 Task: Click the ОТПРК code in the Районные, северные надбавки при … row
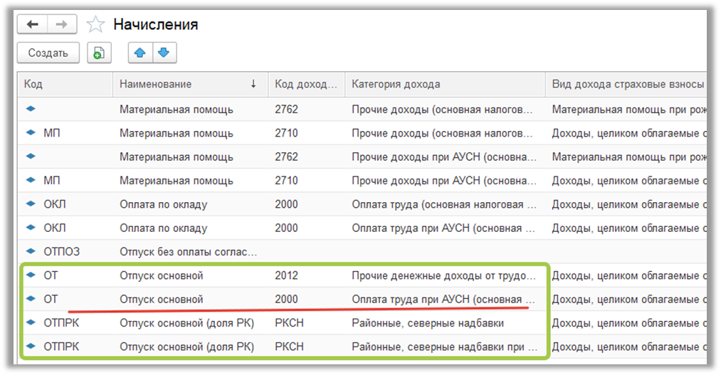tap(61, 347)
